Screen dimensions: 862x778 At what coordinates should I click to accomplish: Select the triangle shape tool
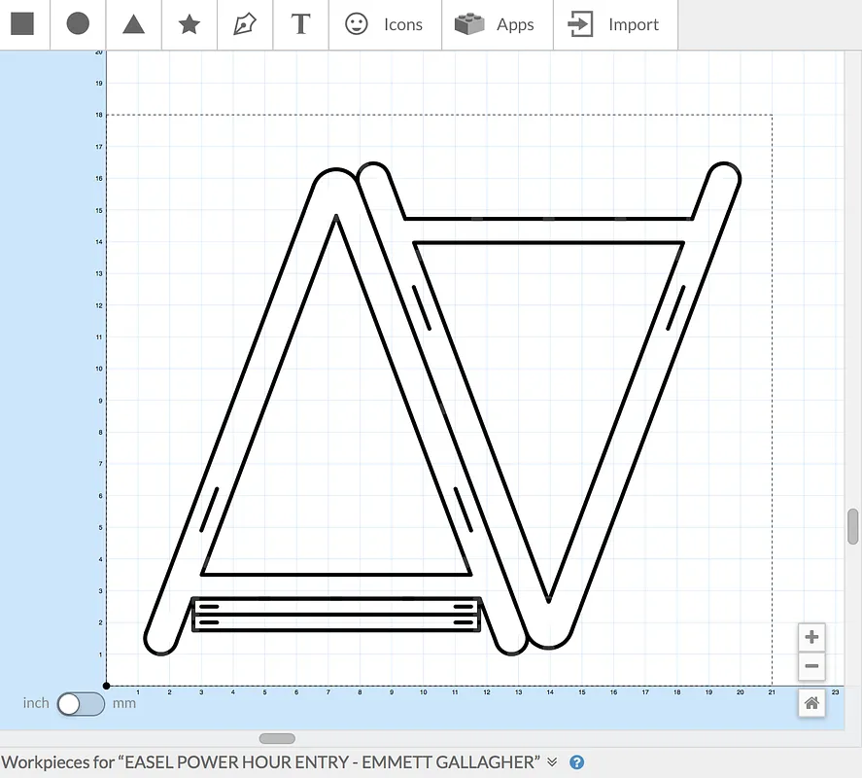point(134,24)
